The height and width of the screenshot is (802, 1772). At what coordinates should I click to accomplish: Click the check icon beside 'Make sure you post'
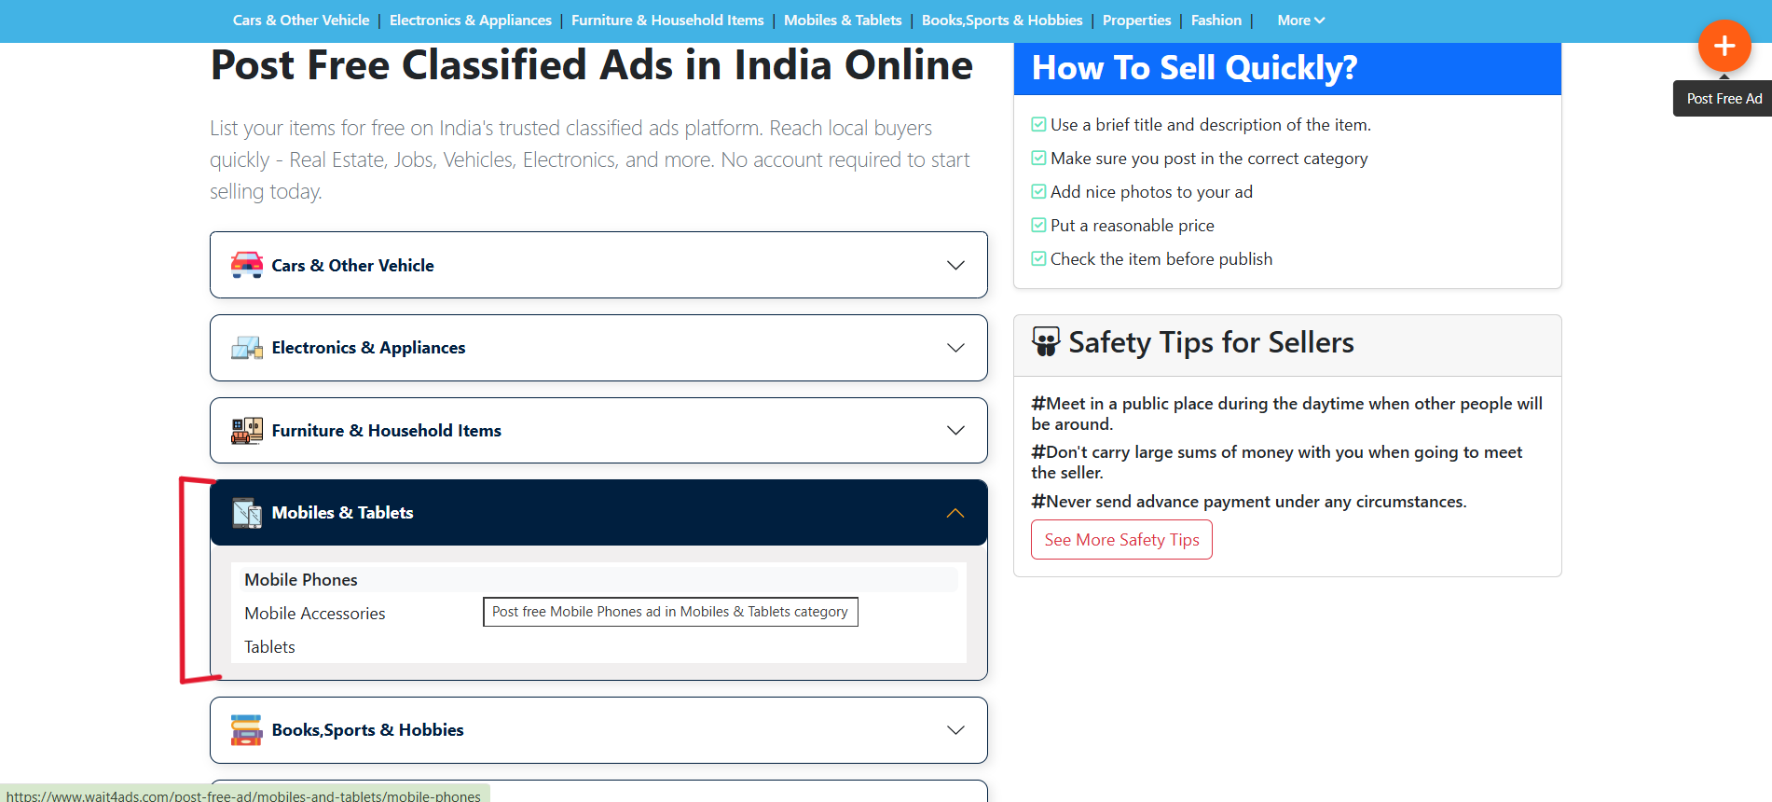1038,159
